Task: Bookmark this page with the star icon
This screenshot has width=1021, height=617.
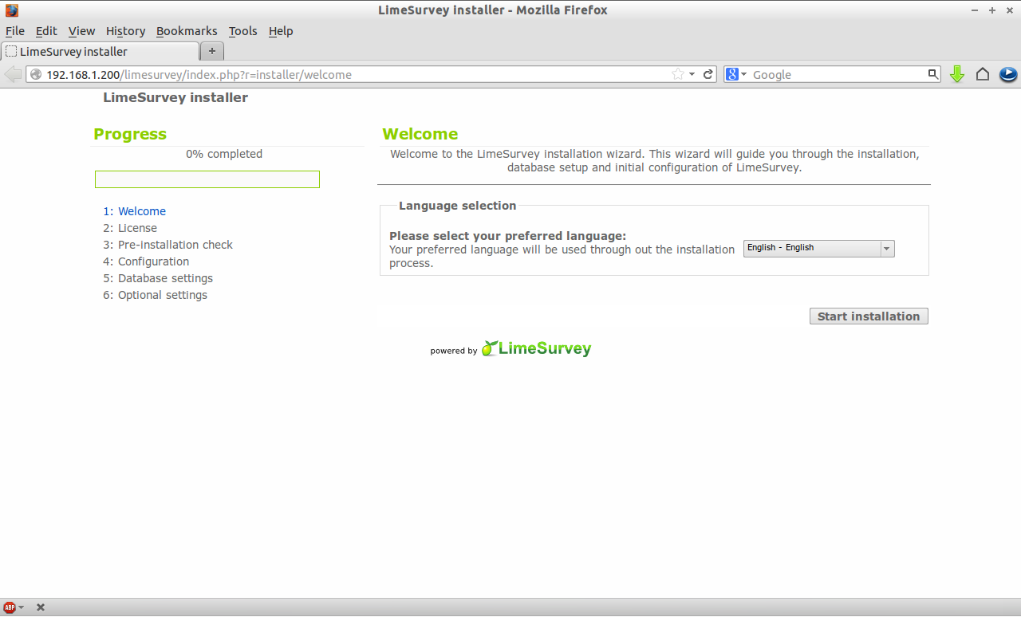Action: 678,74
